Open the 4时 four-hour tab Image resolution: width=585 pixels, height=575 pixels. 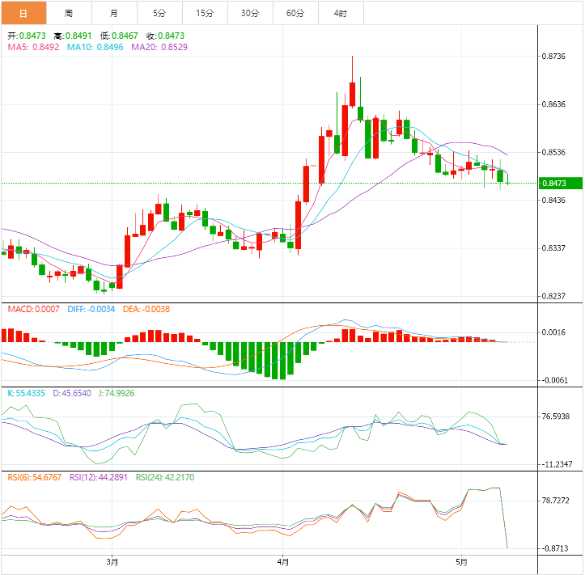[x=341, y=14]
